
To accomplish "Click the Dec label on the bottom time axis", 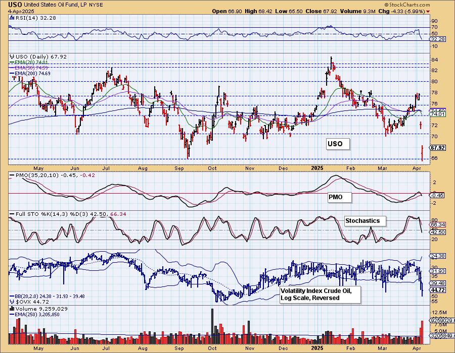I will click(283, 348).
